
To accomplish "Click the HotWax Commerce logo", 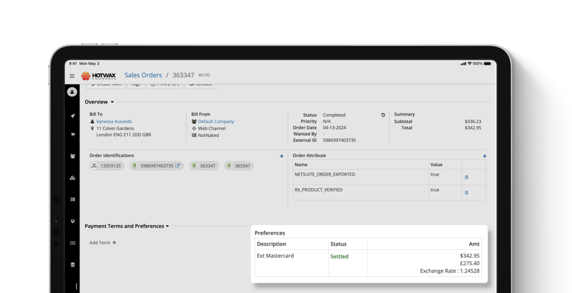I will (x=99, y=76).
